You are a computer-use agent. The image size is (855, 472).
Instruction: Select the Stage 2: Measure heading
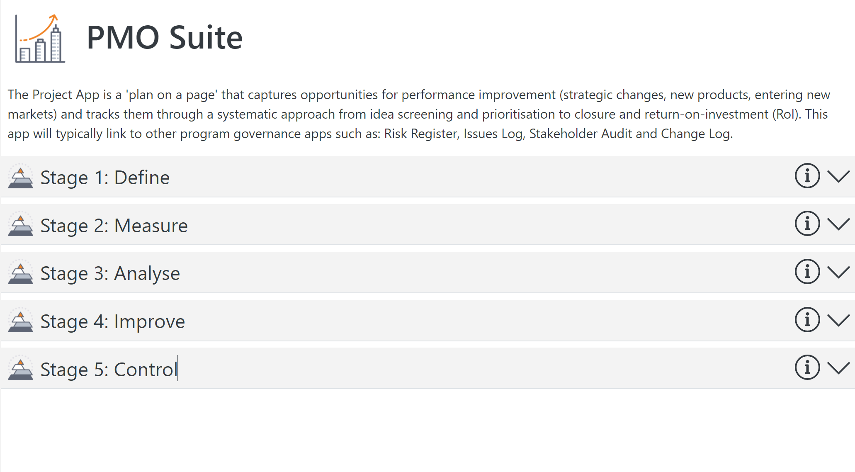114,226
